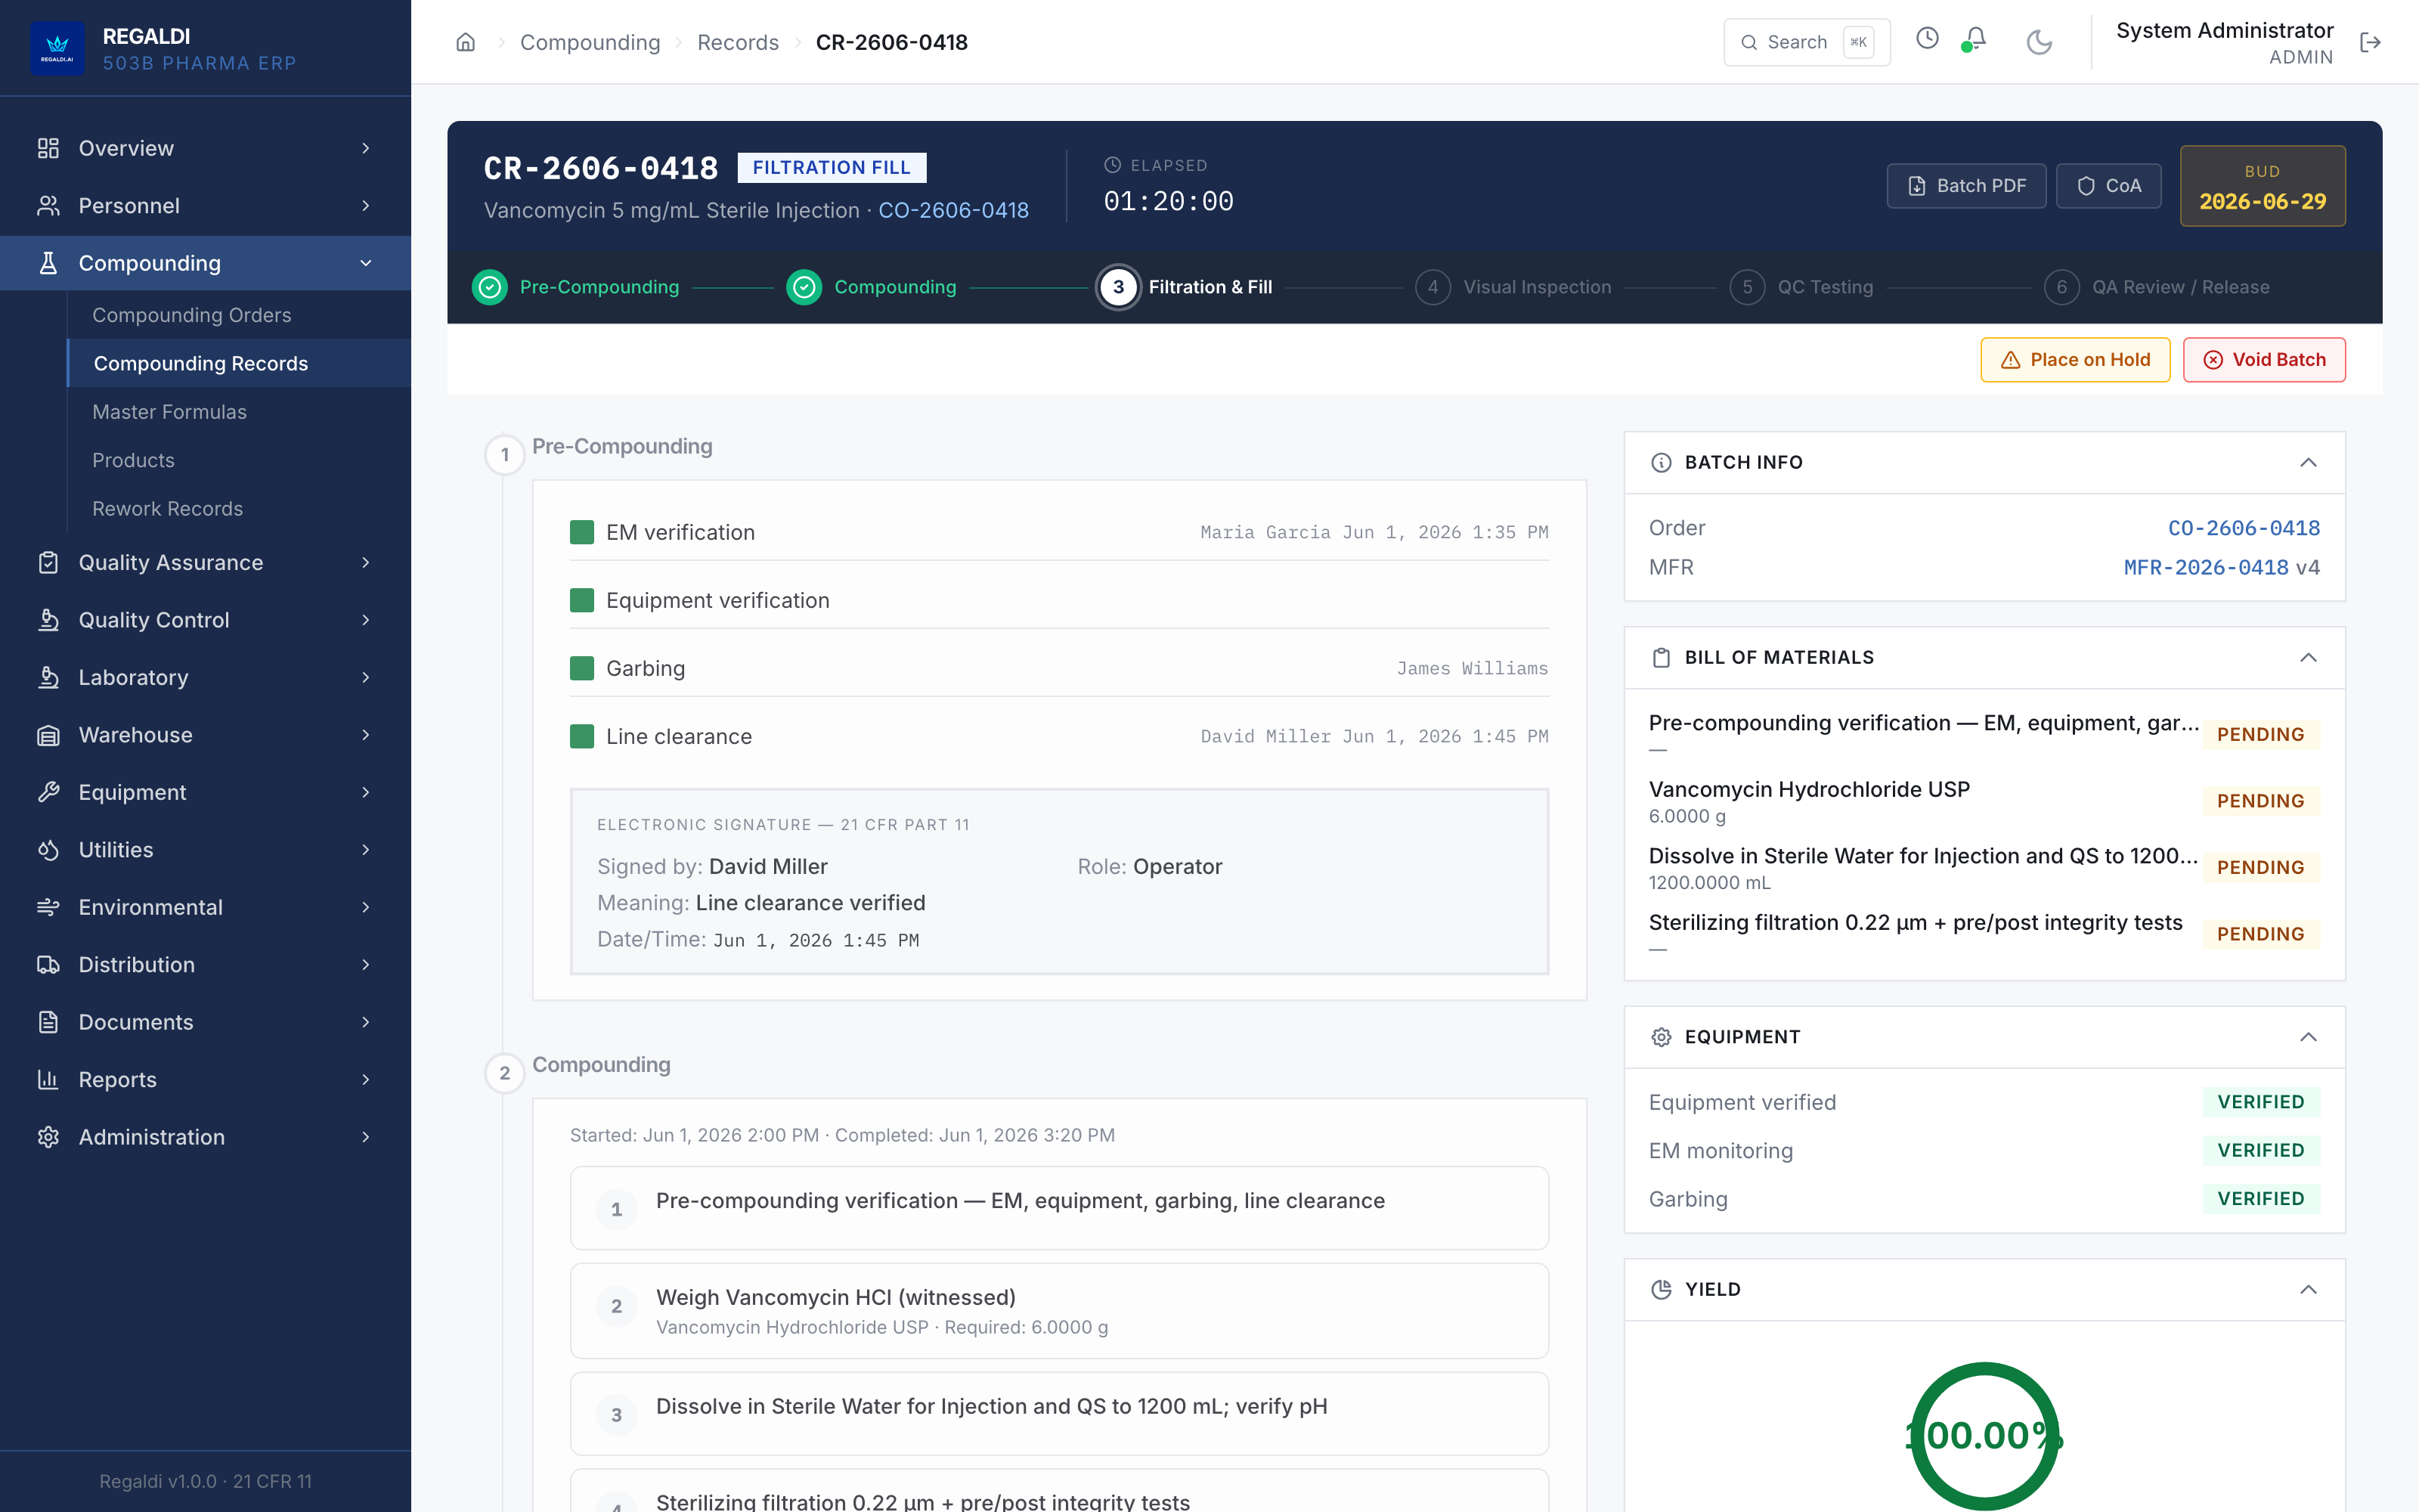The width and height of the screenshot is (2419, 1512).
Task: Collapse the Compounding menu chevron
Action: point(366,263)
